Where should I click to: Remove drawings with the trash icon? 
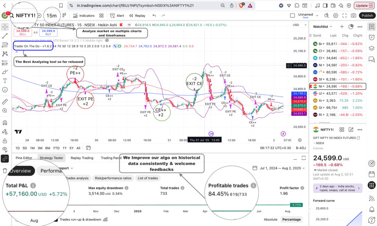pyautogui.click(x=5, y=171)
